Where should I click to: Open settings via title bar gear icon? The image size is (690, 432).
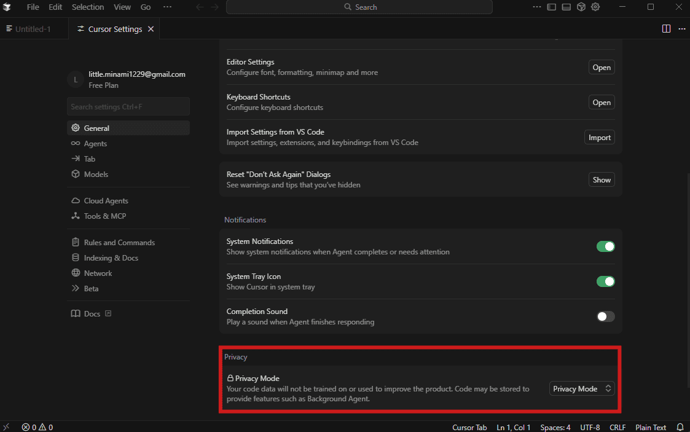tap(595, 7)
